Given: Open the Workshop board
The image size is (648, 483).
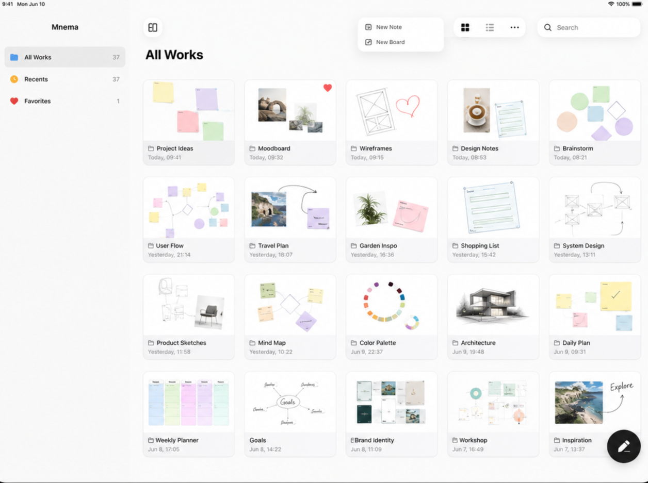Looking at the screenshot, I should click(493, 414).
